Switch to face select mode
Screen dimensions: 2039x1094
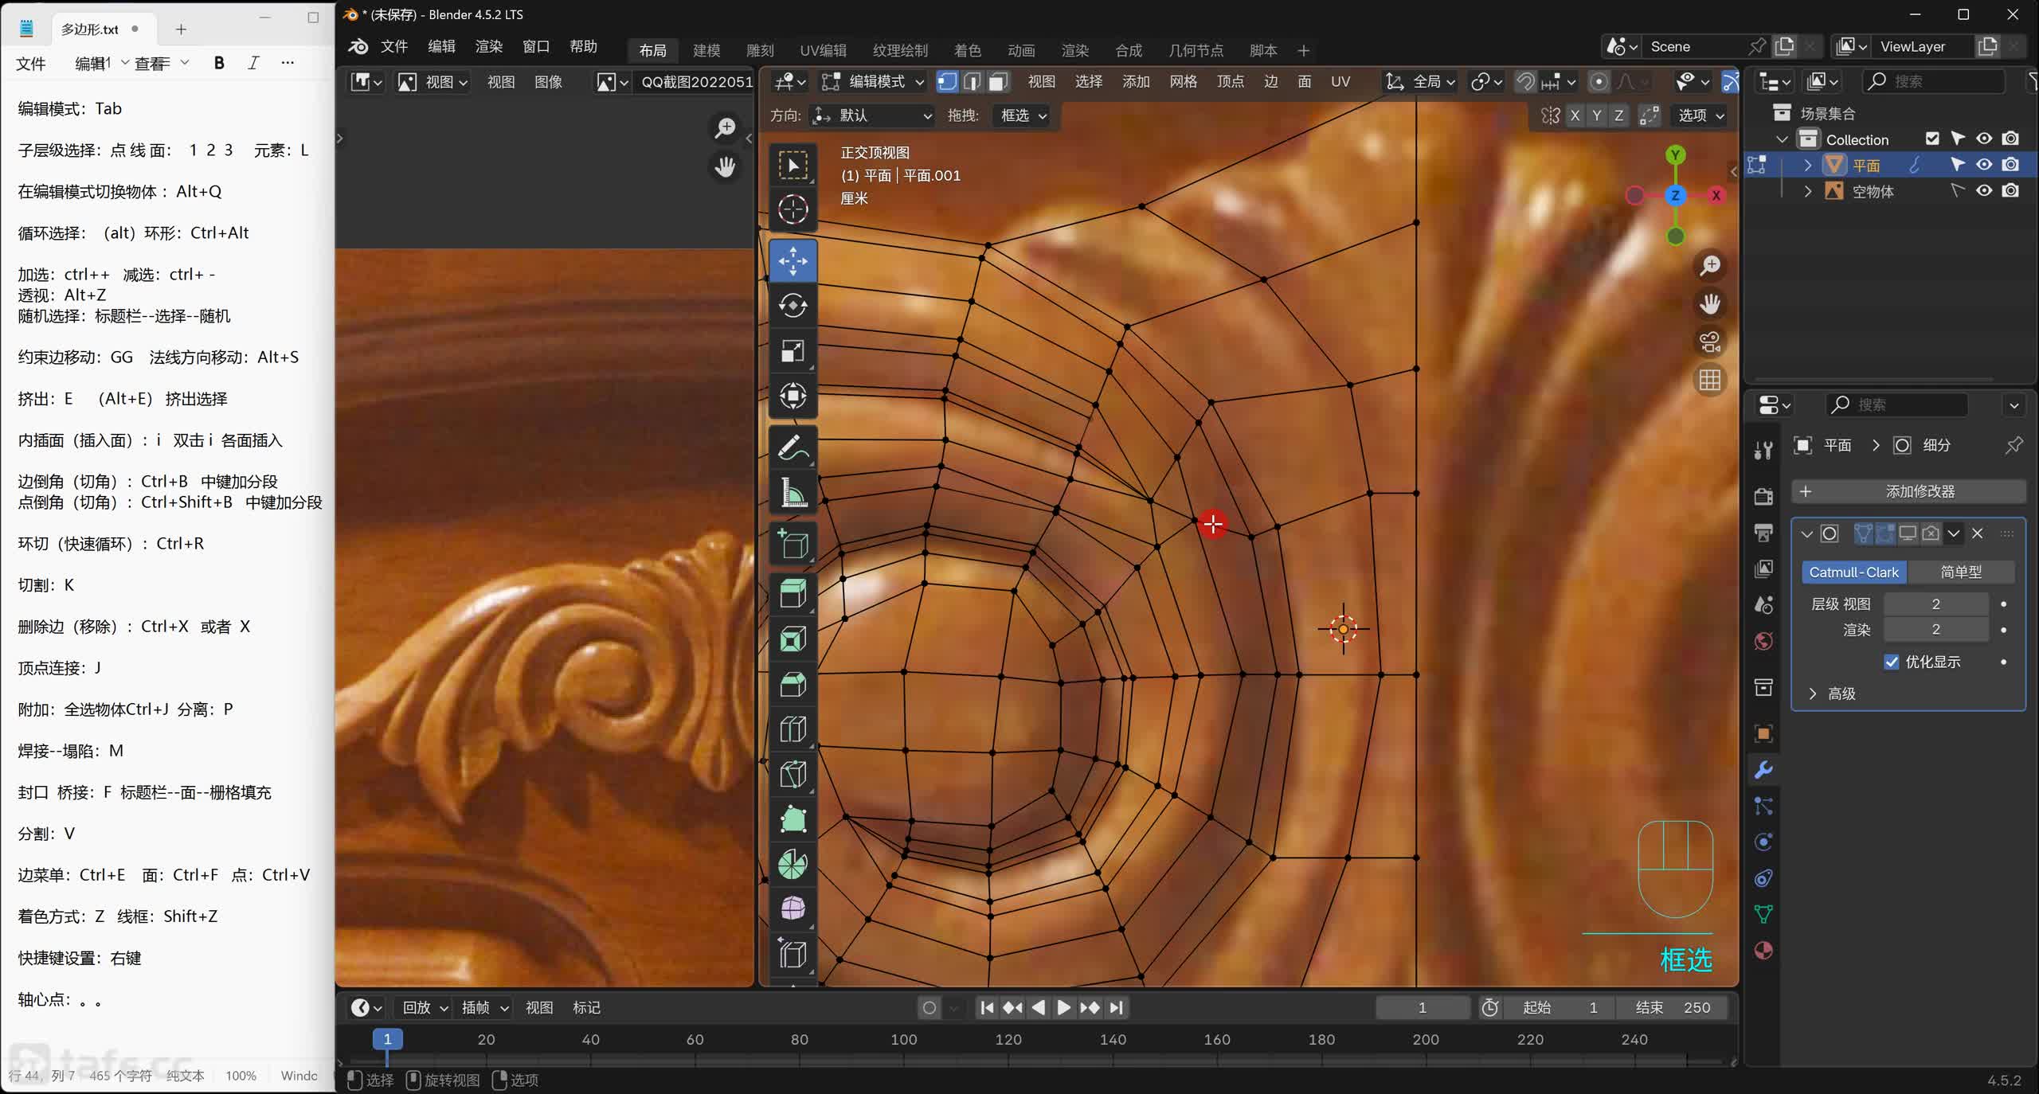pos(998,81)
